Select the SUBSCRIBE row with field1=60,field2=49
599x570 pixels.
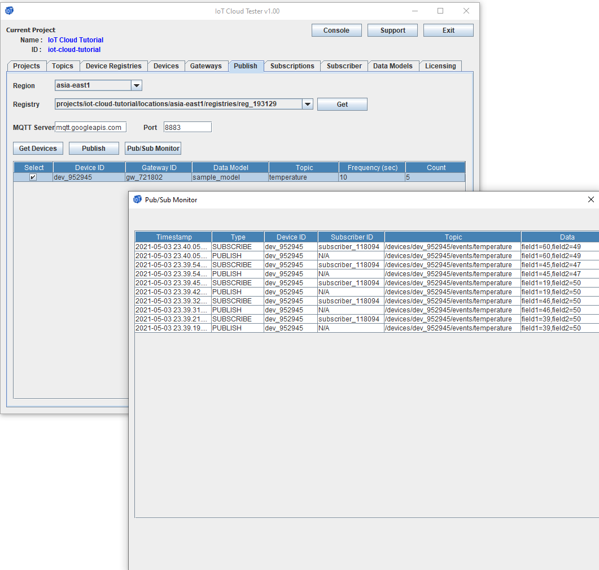[367, 247]
